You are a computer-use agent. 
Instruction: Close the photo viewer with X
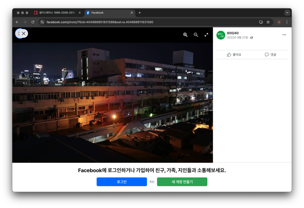[23, 33]
